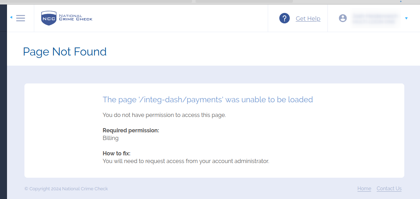Viewport: 420px width, 199px height.
Task: Click the Required permission label
Action: click(131, 130)
